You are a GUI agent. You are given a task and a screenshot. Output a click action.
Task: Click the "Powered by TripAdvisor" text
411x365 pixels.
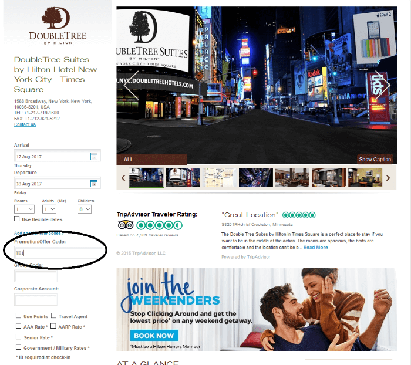[x=246, y=257]
